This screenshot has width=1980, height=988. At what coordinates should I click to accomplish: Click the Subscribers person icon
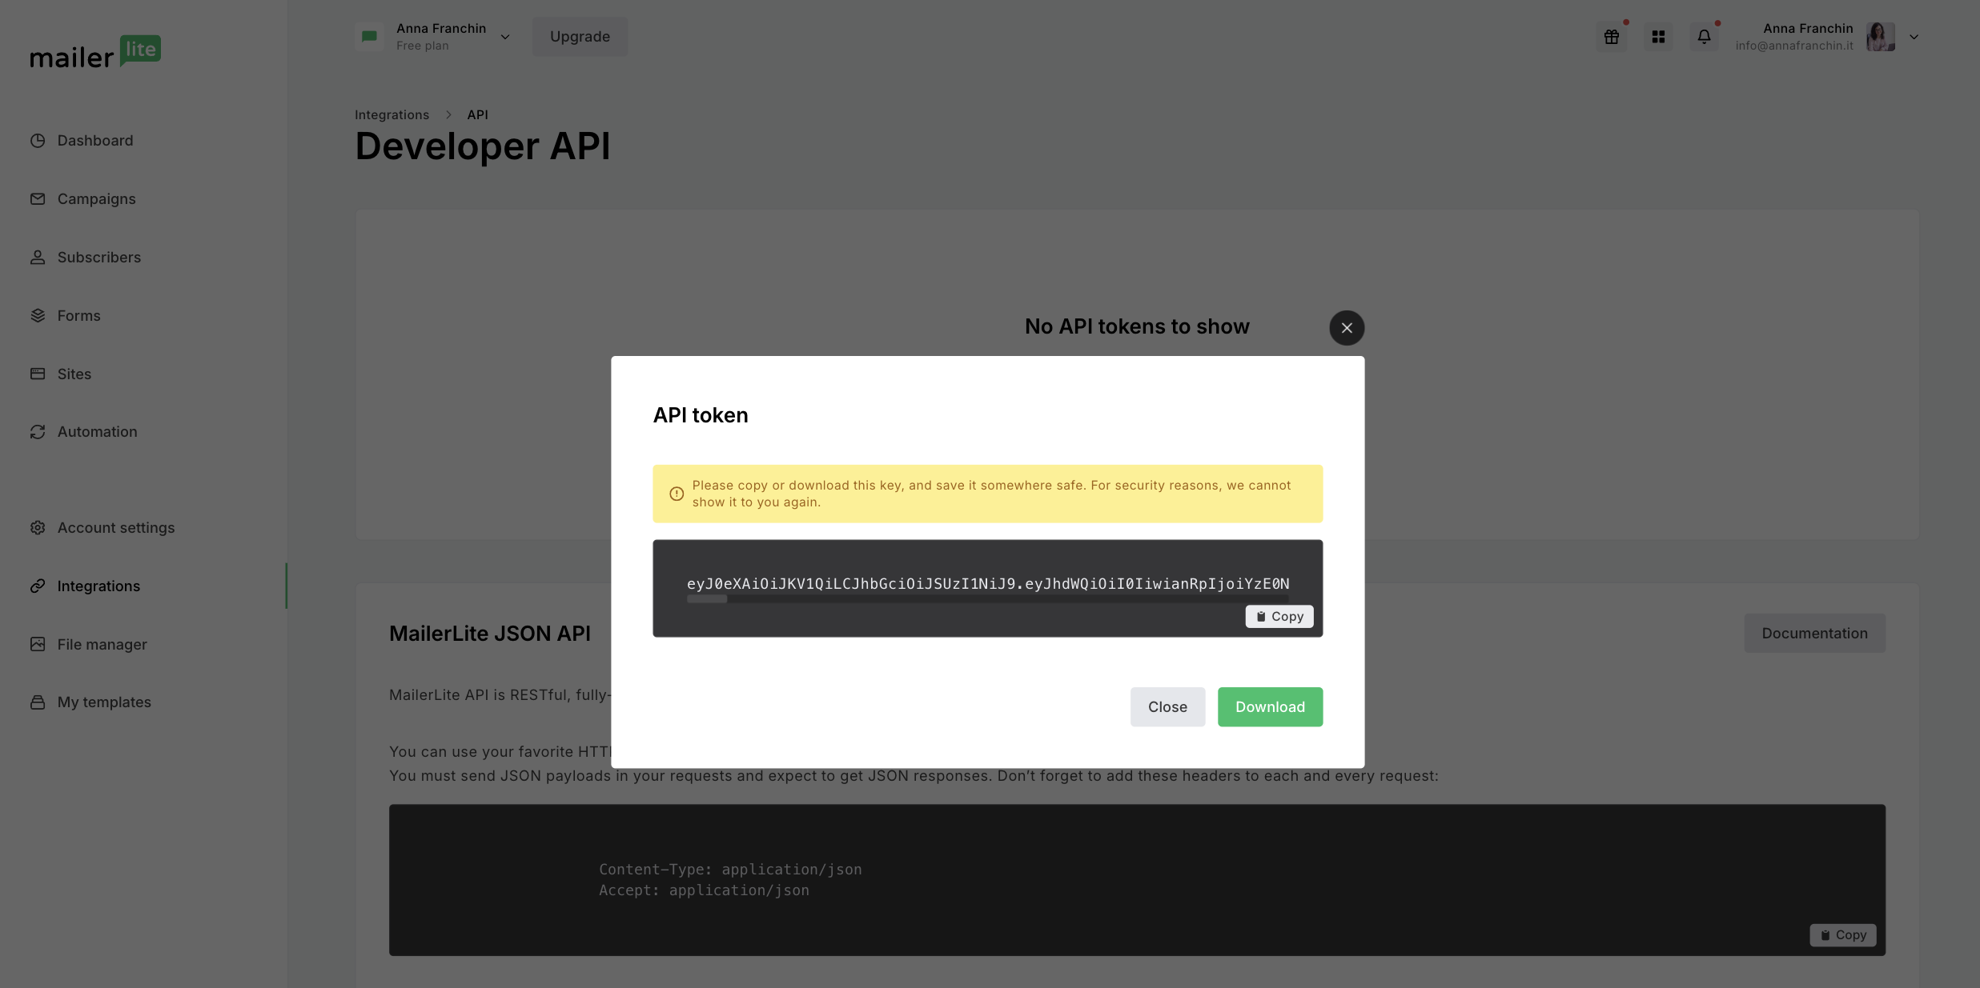38,258
